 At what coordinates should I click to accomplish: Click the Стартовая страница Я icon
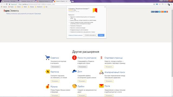coord(101,58)
